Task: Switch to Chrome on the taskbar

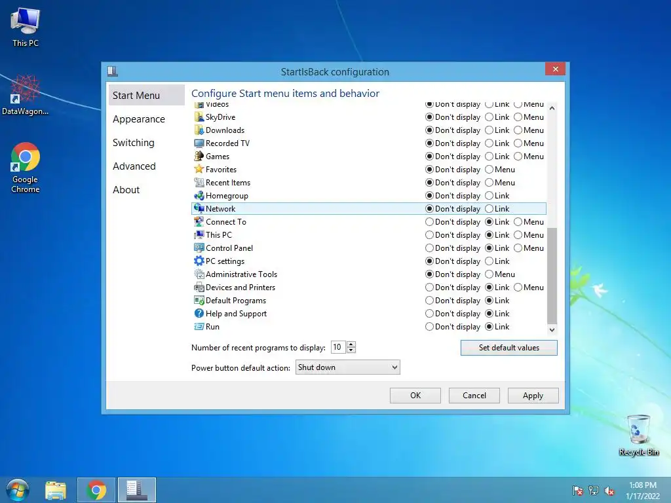Action: coord(96,490)
